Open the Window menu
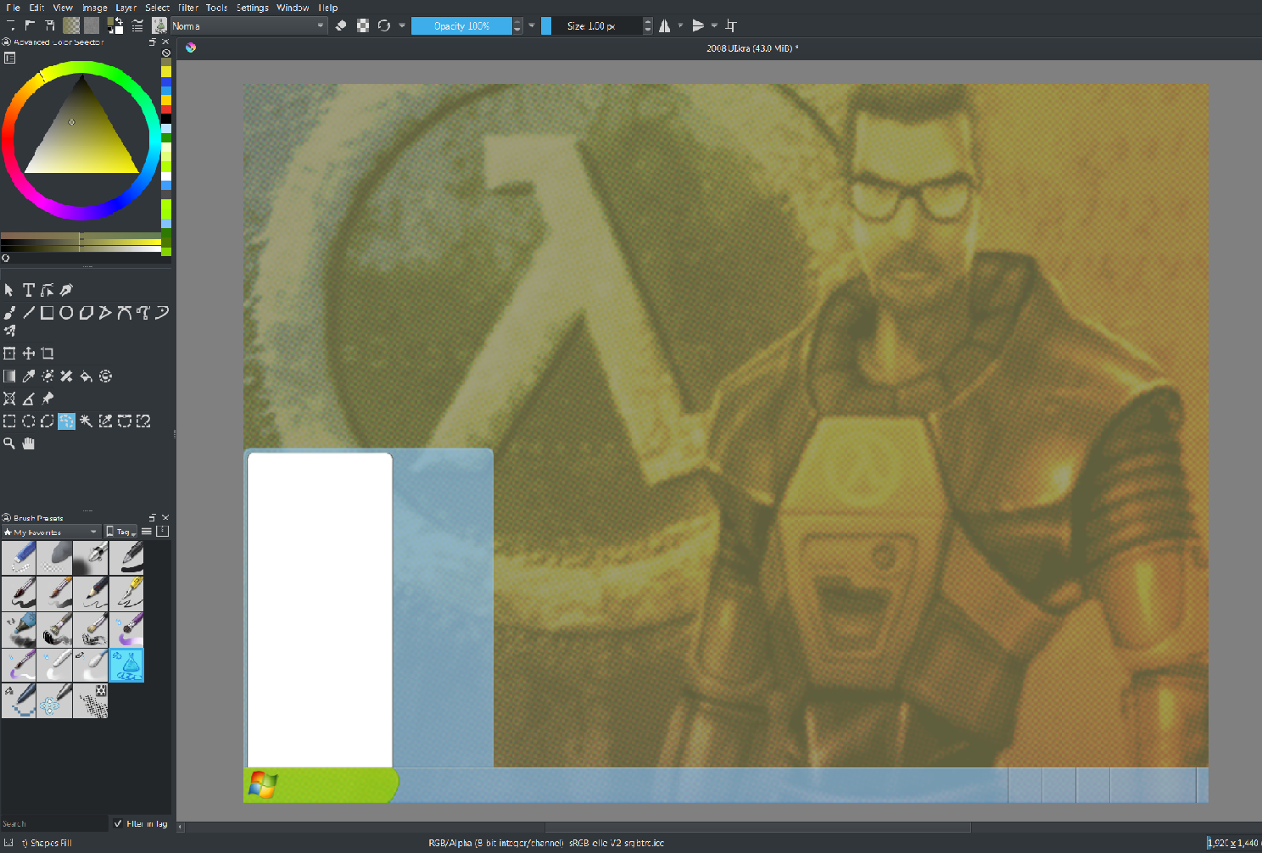This screenshot has height=853, width=1262. tap(293, 8)
